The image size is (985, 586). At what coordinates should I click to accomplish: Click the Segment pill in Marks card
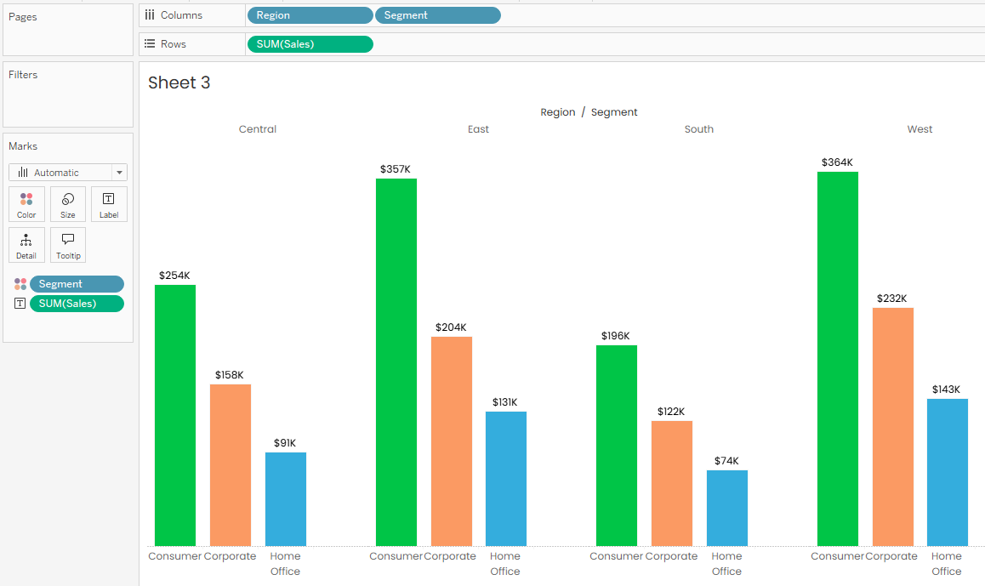pyautogui.click(x=77, y=284)
